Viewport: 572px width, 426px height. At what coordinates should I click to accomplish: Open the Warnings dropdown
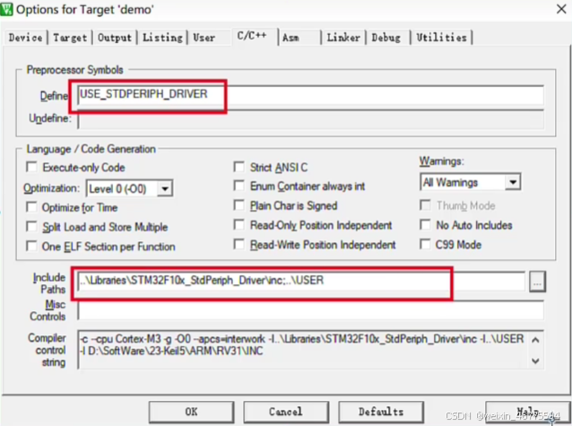tap(470, 182)
